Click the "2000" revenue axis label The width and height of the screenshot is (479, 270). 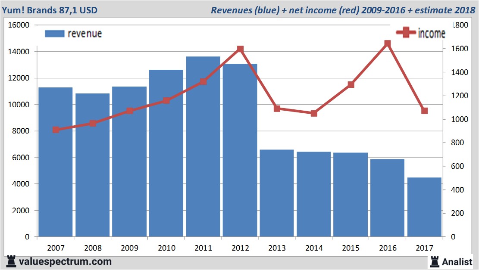[21, 211]
